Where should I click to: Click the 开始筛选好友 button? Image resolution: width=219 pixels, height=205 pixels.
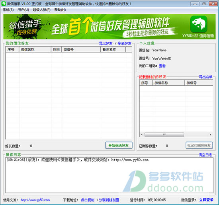119,145
